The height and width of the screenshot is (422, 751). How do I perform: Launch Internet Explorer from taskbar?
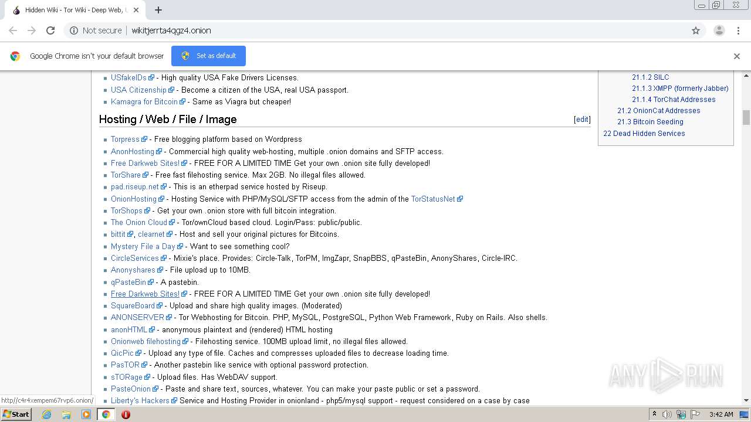47,414
